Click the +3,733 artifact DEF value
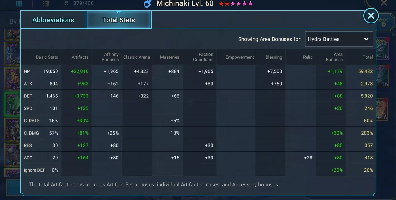The height and width of the screenshot is (200, 396). [81, 96]
